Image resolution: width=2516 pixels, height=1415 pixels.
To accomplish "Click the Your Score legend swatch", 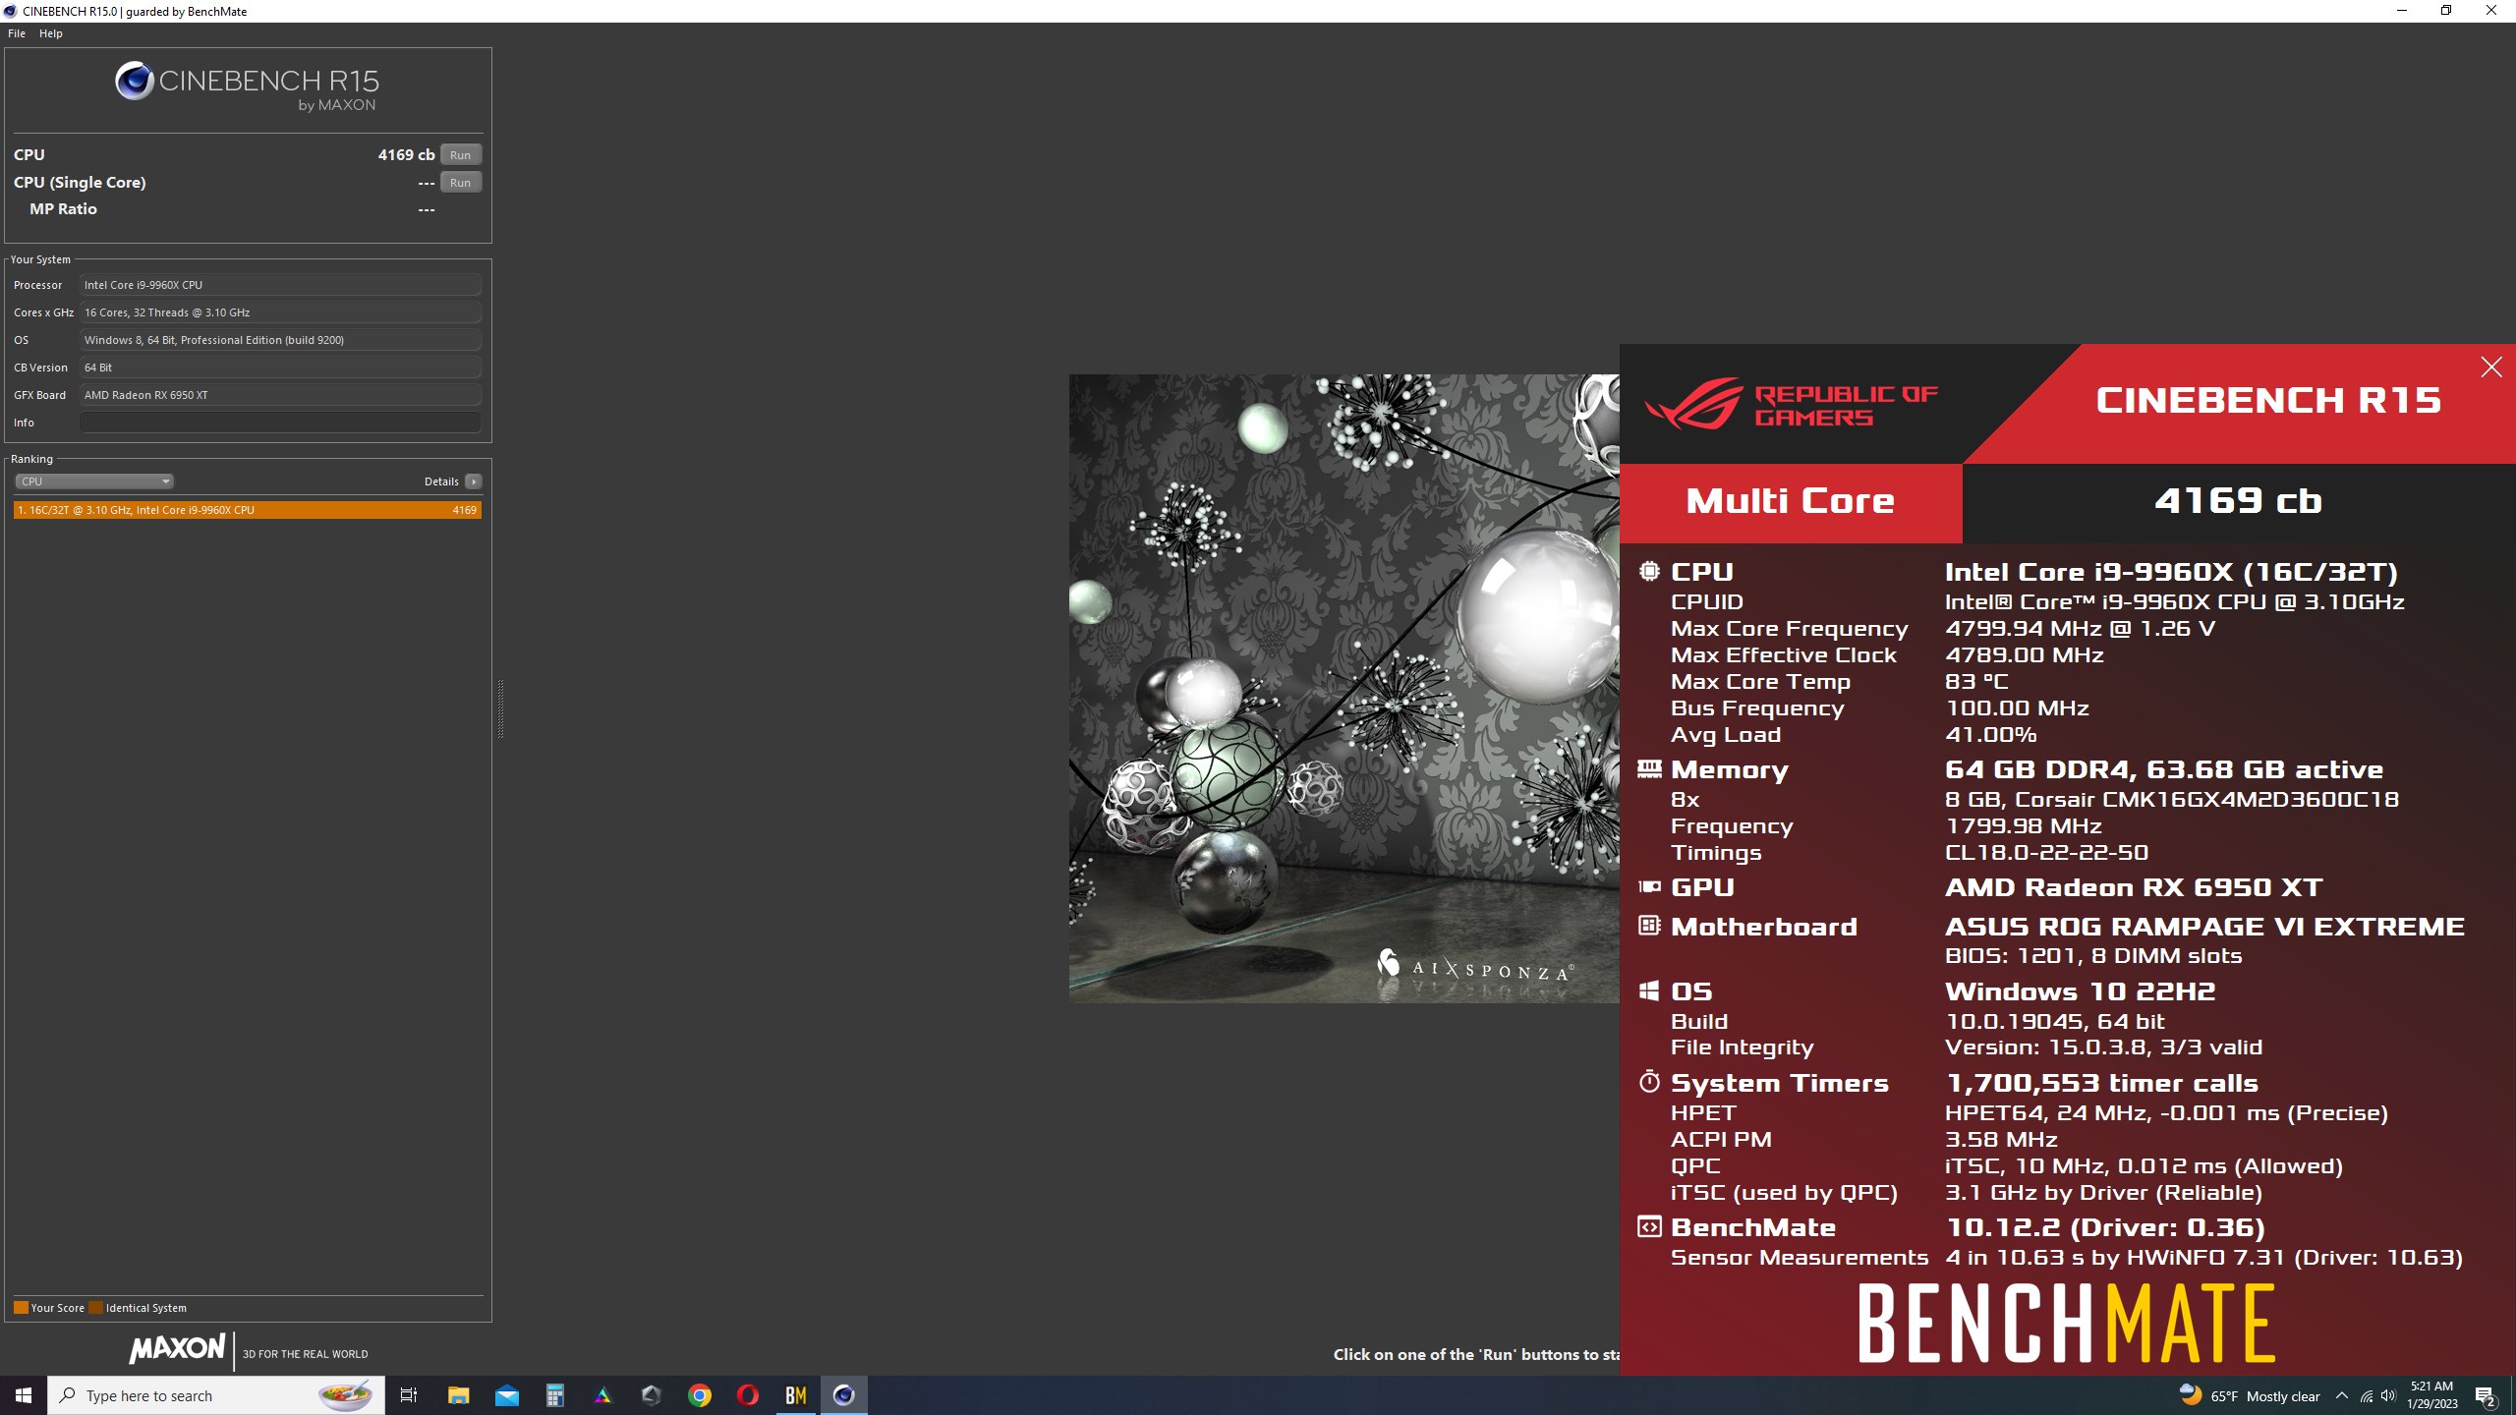I will (21, 1308).
